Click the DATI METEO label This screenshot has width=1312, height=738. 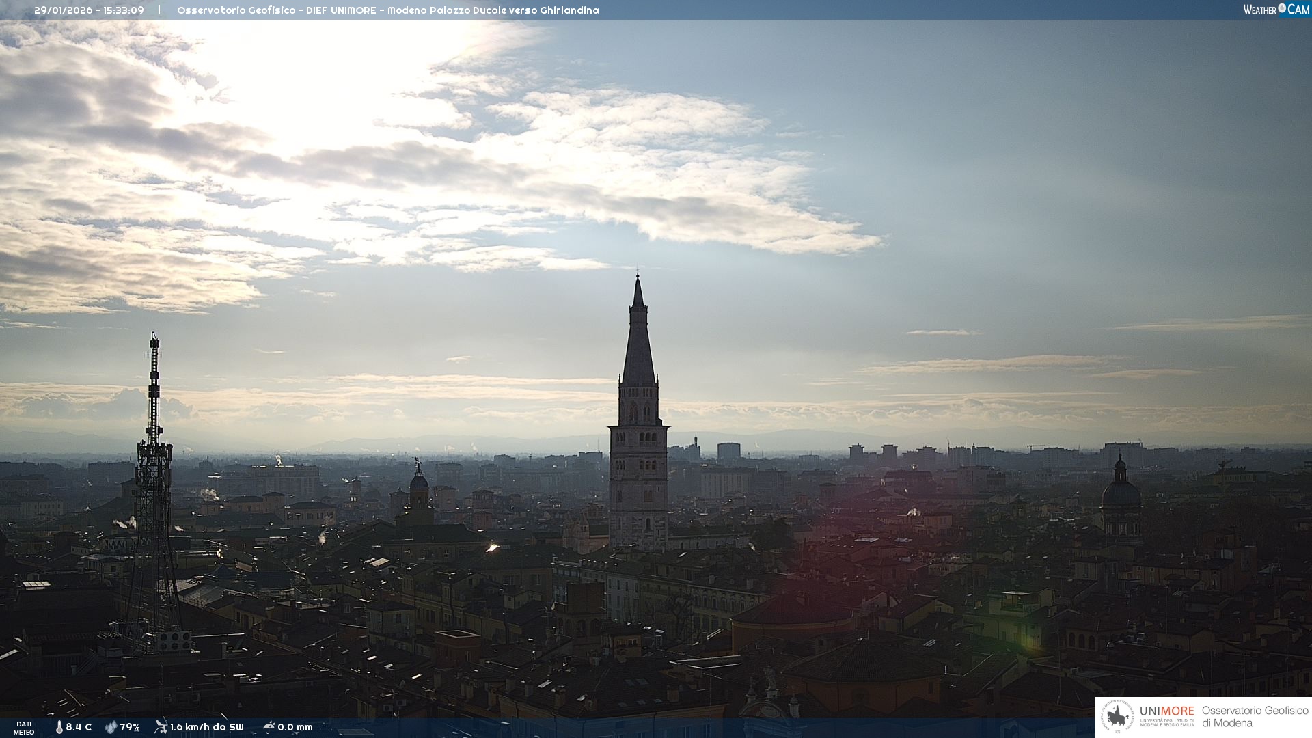click(x=24, y=728)
